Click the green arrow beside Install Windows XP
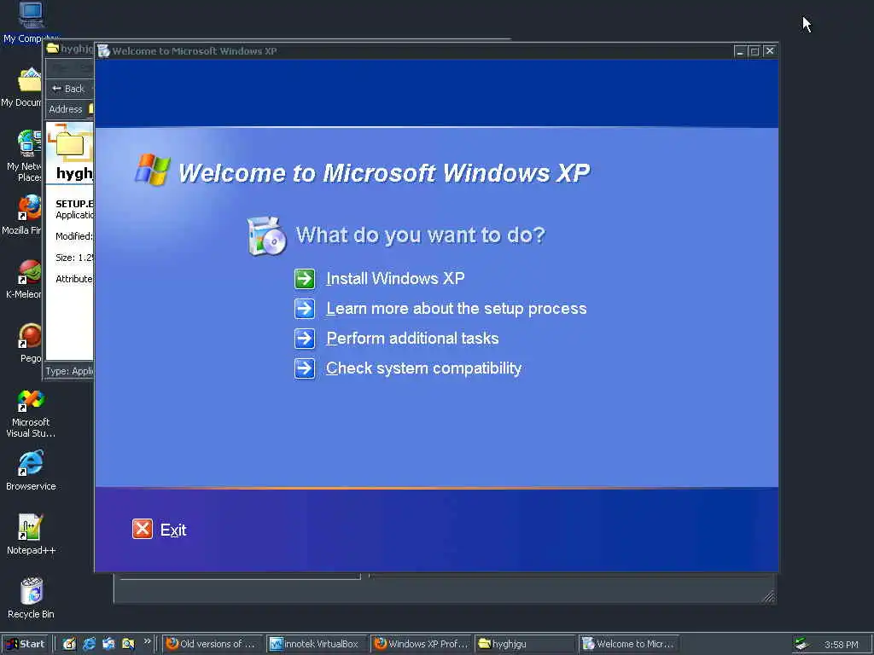The image size is (874, 655). (x=305, y=279)
